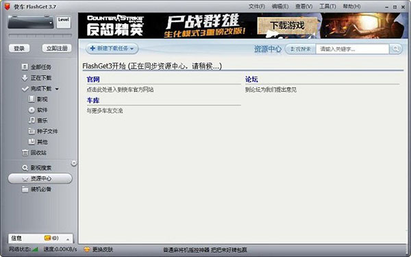Select the 影视 category icon
This screenshot has height=257, width=411.
tap(32, 99)
